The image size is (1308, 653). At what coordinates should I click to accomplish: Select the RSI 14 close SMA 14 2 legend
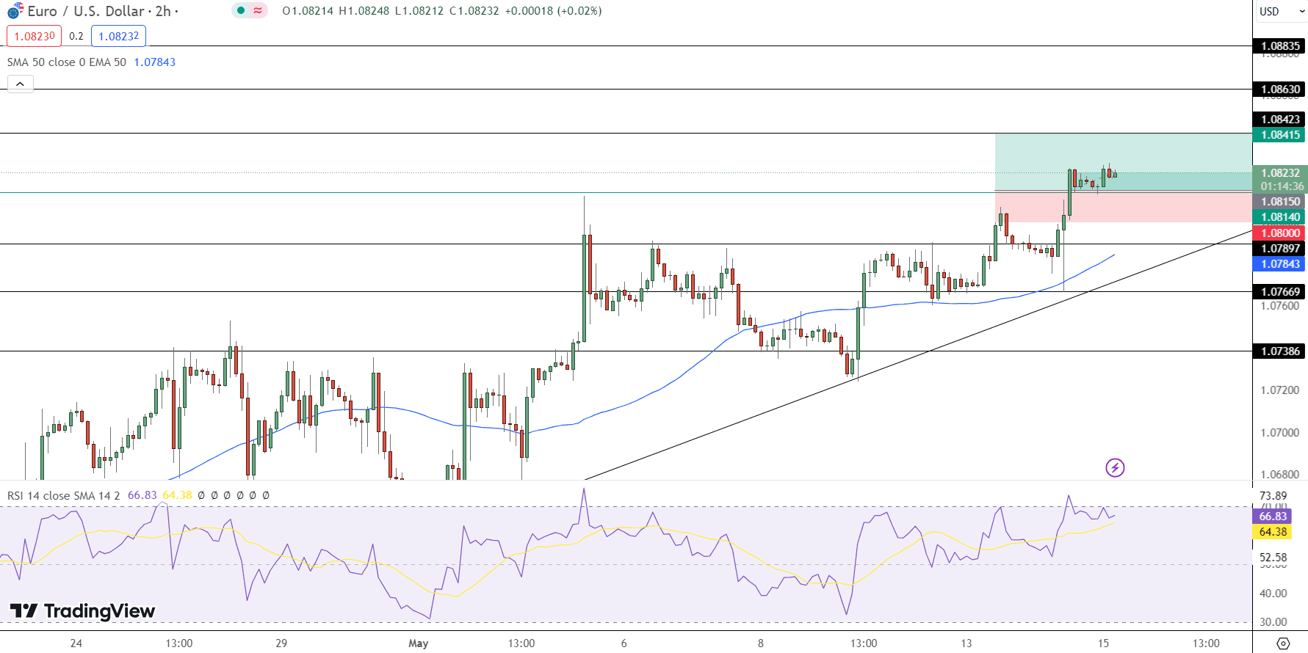63,495
